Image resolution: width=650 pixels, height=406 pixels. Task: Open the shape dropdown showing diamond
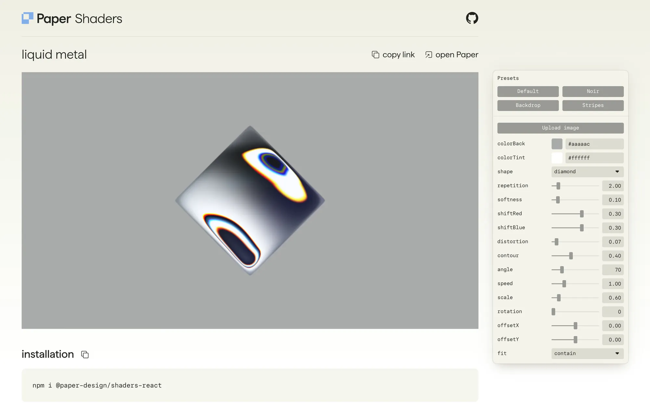click(587, 171)
